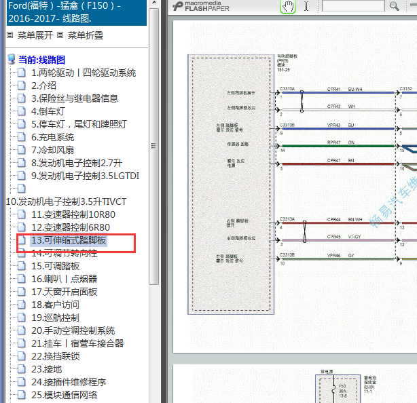Open 23.接地

pyautogui.click(x=47, y=369)
